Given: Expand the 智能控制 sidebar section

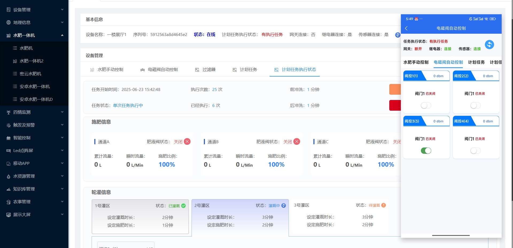Looking at the screenshot, I should pyautogui.click(x=62, y=138).
